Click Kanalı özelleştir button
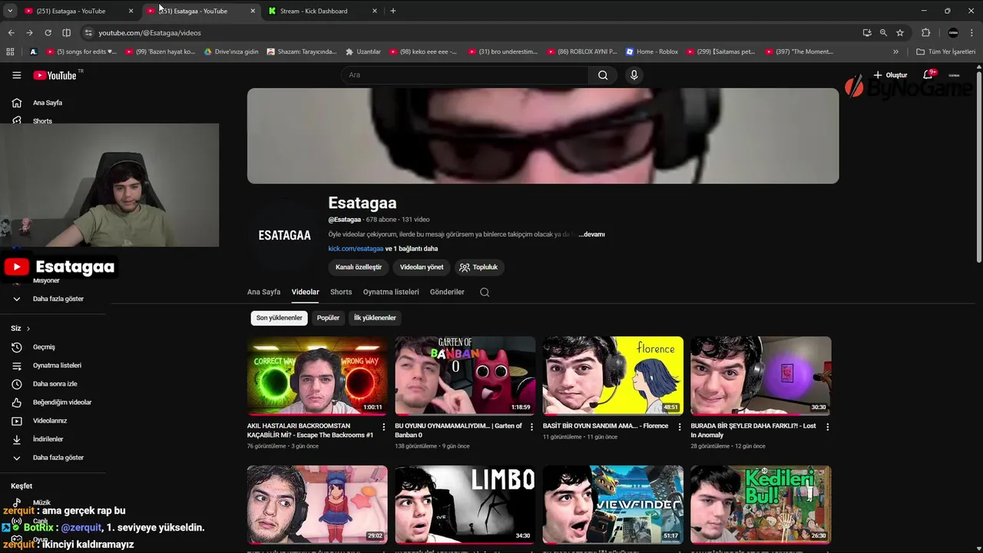This screenshot has width=983, height=553. 359,267
